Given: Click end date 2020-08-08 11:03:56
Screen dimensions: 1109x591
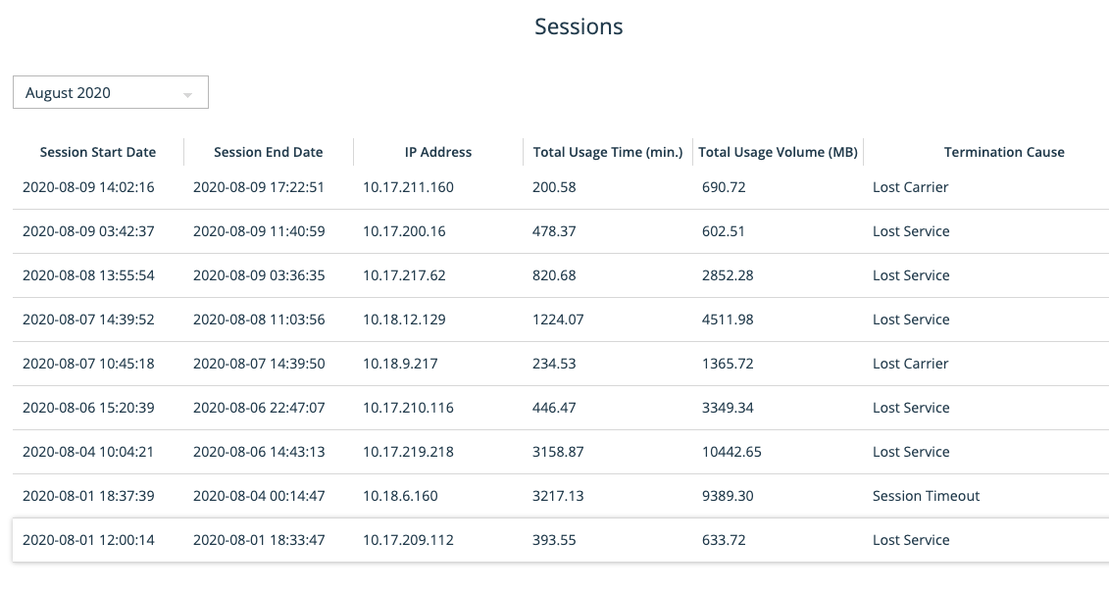Looking at the screenshot, I should [259, 320].
